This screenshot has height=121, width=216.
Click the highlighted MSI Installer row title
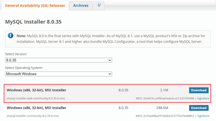37,90
